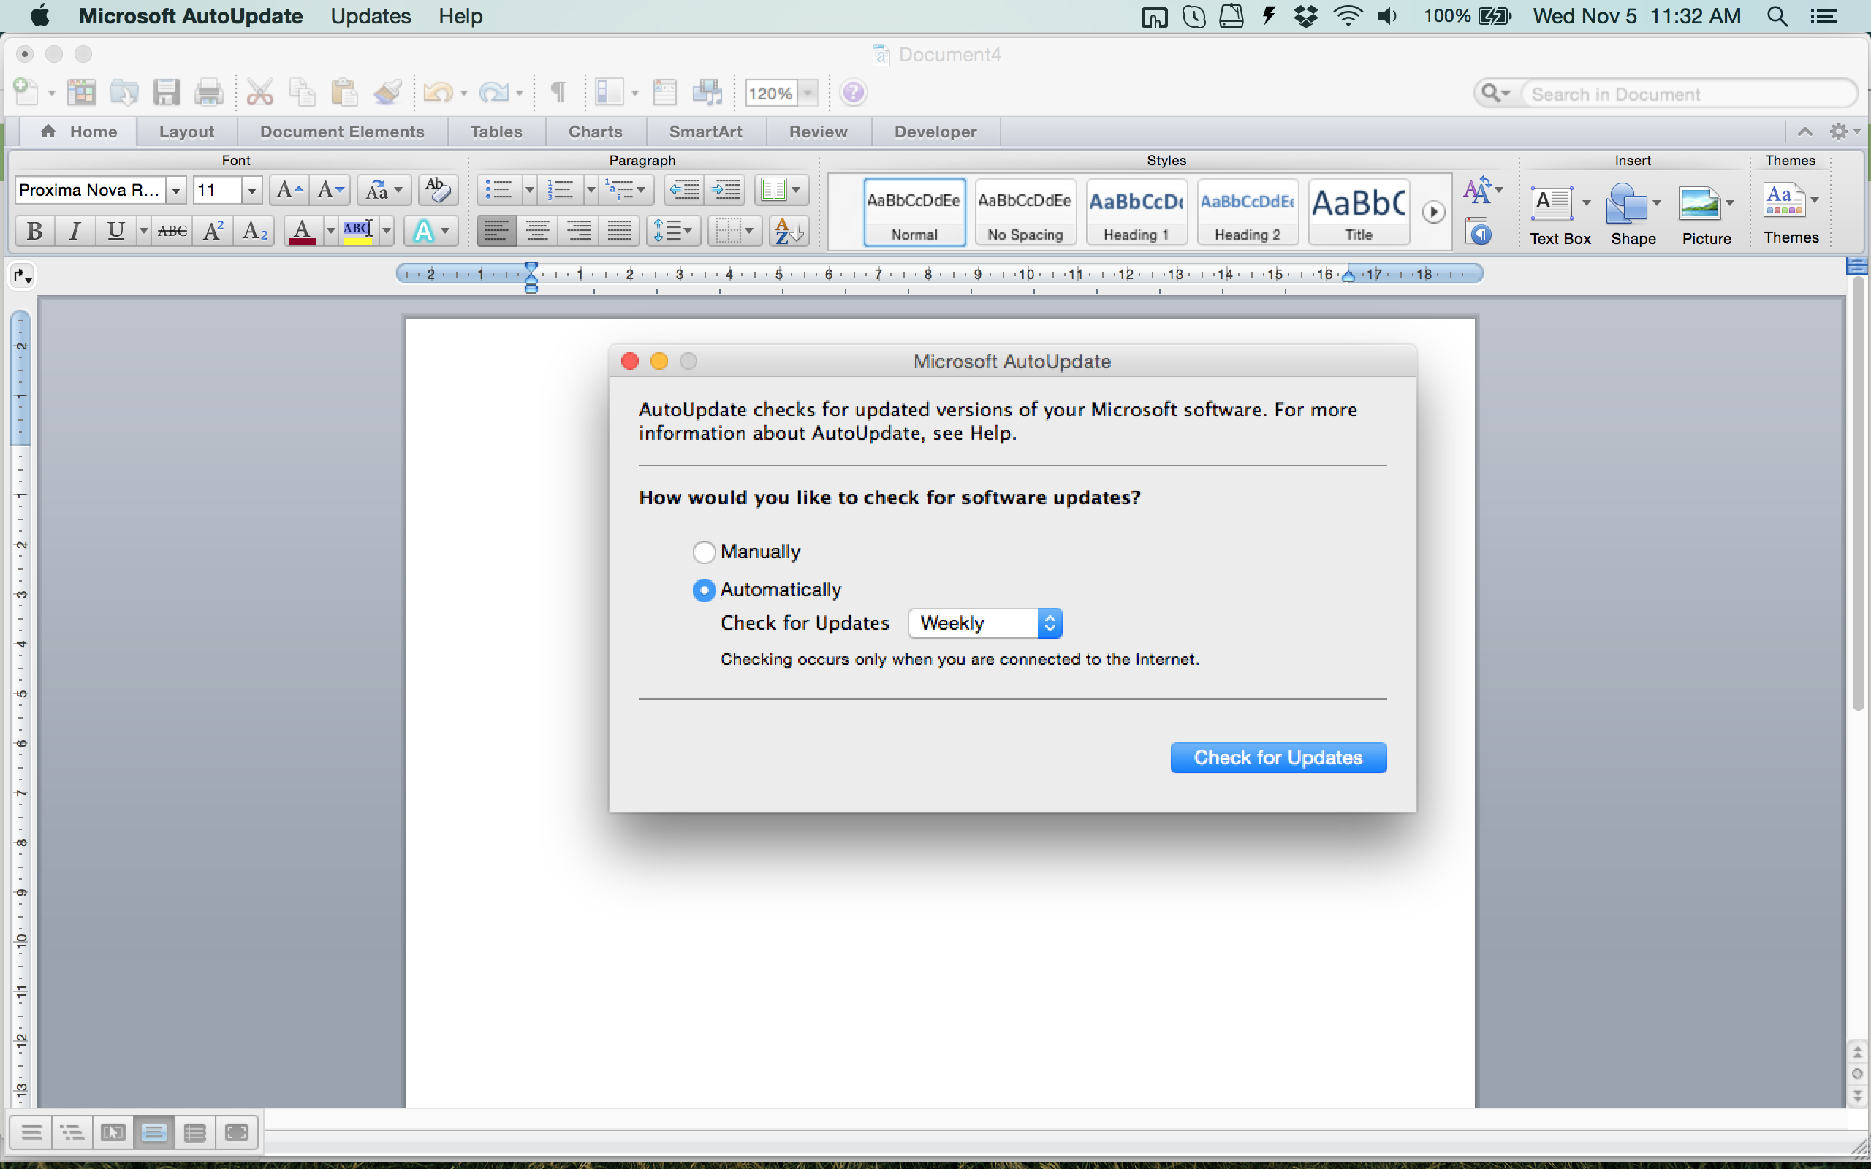Open line spacing dropdown
This screenshot has width=1871, height=1169.
673,230
